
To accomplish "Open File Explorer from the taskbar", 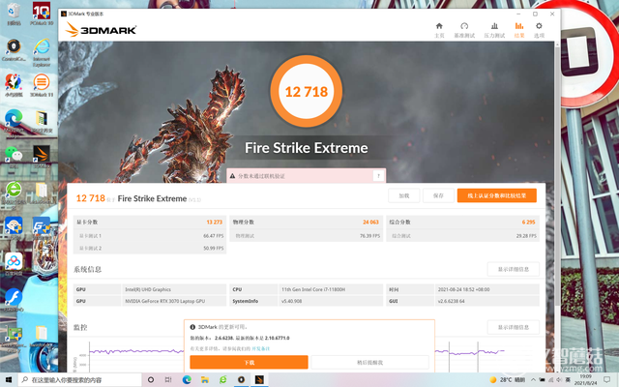I will 205,380.
